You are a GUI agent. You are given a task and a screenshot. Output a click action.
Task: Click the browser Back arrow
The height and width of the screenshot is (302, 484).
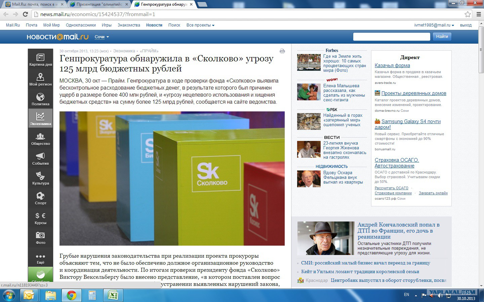[x=6, y=14]
